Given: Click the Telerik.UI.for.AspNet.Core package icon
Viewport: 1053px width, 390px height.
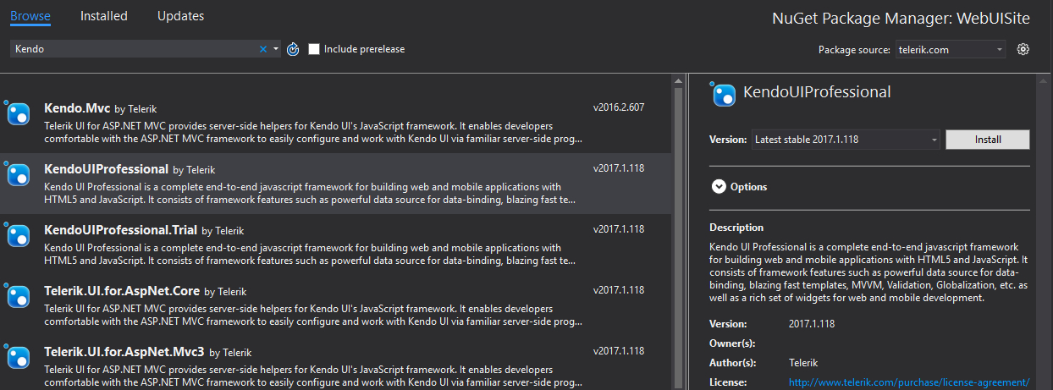Looking at the screenshot, I should pos(19,296).
